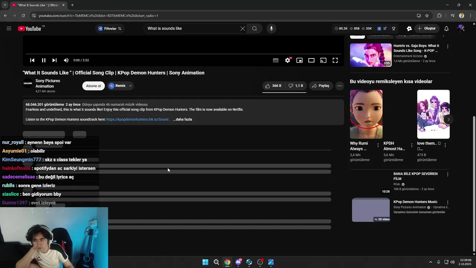
Task: Open Chrome tab search dropdown
Action: tap(5, 5)
